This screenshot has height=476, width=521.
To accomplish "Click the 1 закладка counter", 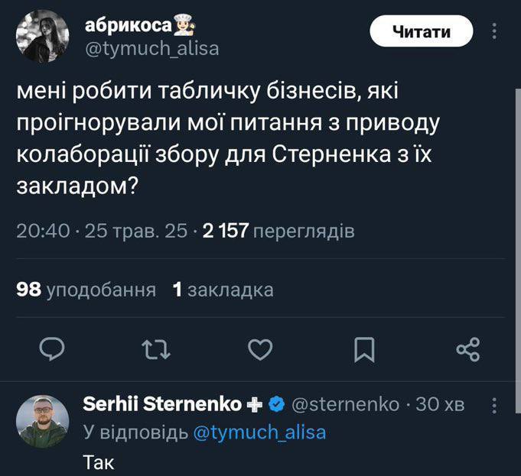I will point(223,290).
